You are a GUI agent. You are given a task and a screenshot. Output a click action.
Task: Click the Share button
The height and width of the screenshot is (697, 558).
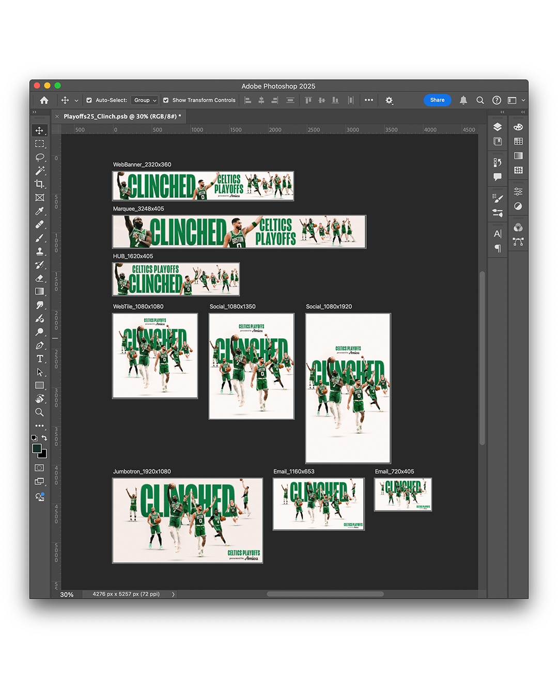pos(437,100)
